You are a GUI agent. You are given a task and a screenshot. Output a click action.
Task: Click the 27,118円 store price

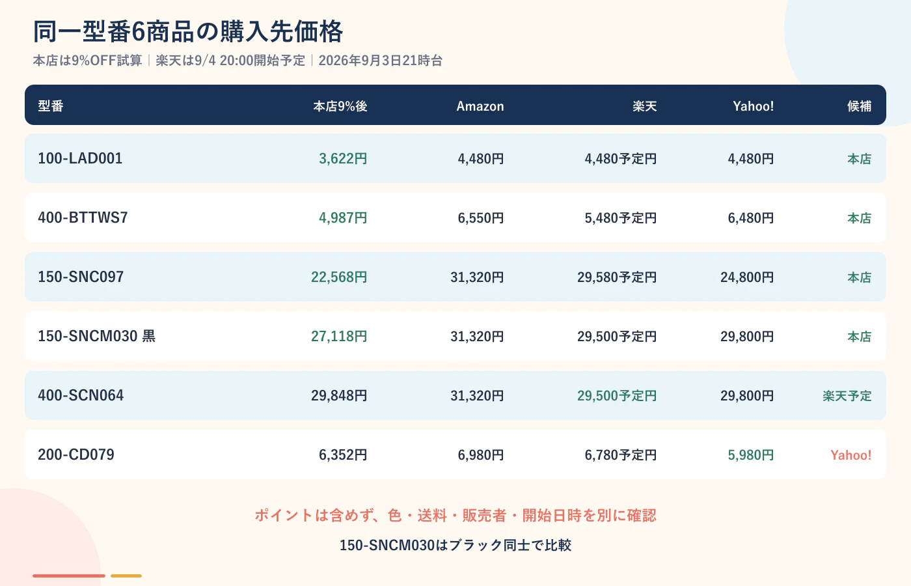(x=339, y=337)
